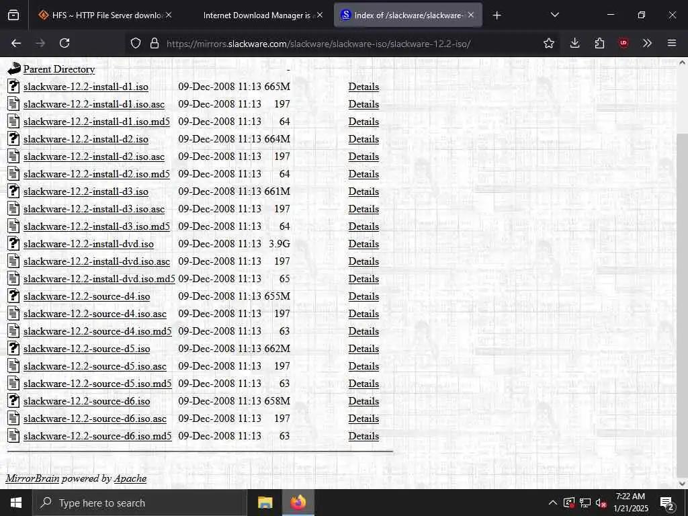The width and height of the screenshot is (688, 516).
Task: Open Parent Directory link
Action: coord(59,69)
